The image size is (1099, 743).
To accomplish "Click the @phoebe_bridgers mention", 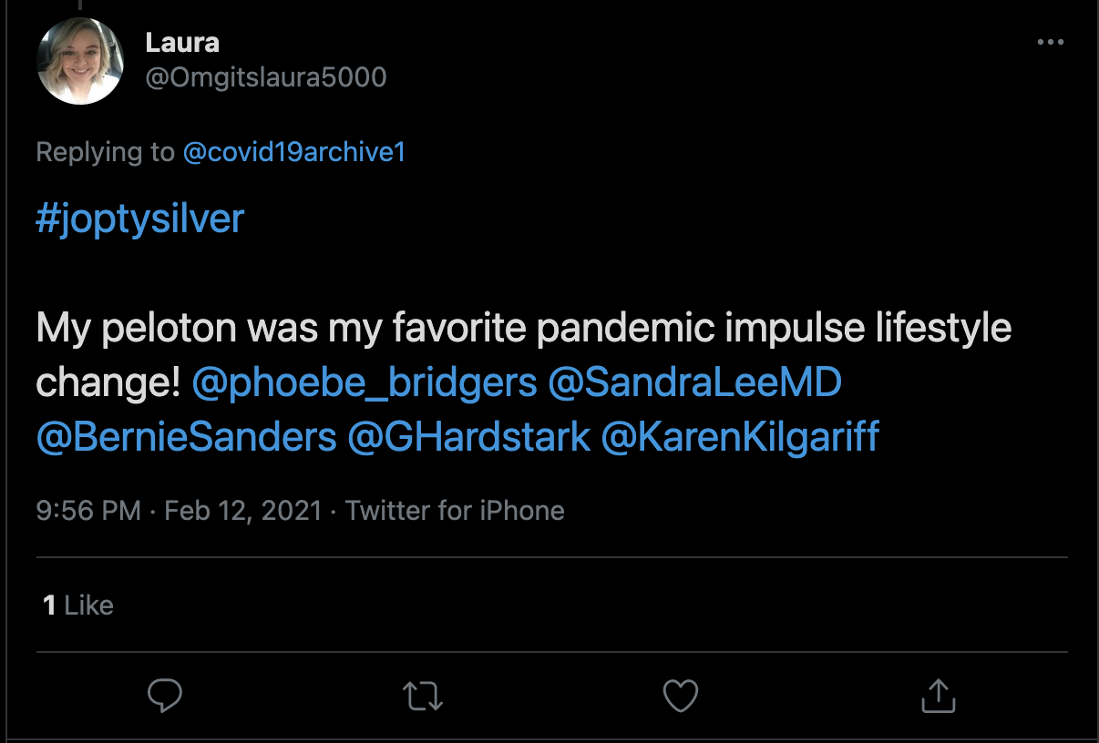I will pos(365,383).
